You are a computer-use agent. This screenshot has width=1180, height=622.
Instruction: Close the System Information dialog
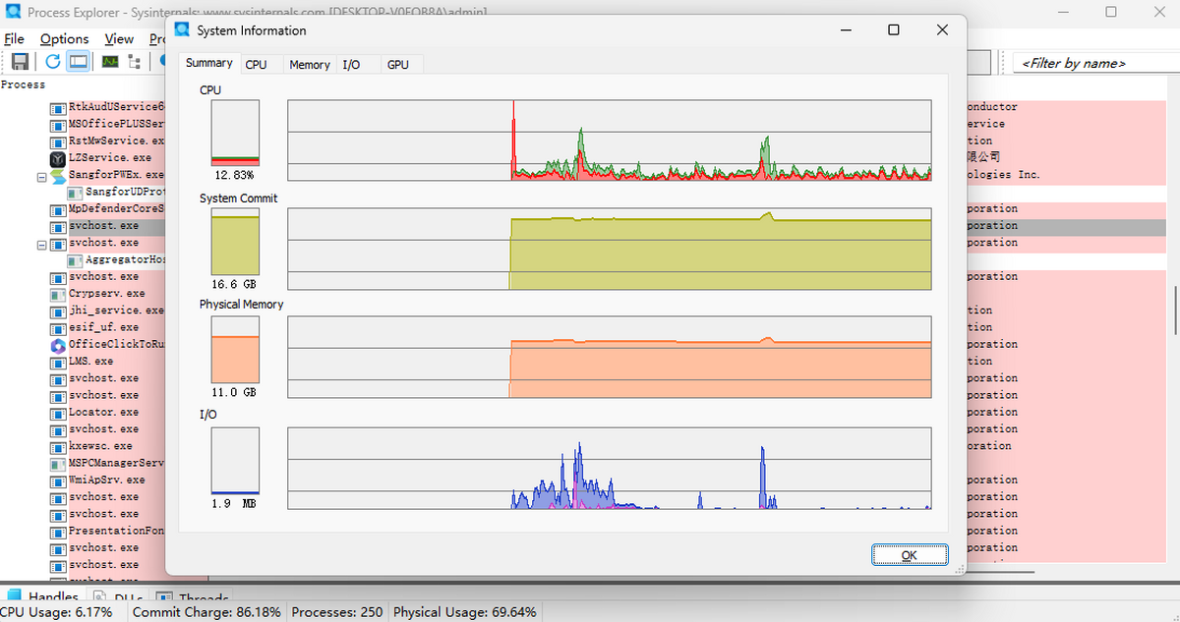[x=943, y=29]
